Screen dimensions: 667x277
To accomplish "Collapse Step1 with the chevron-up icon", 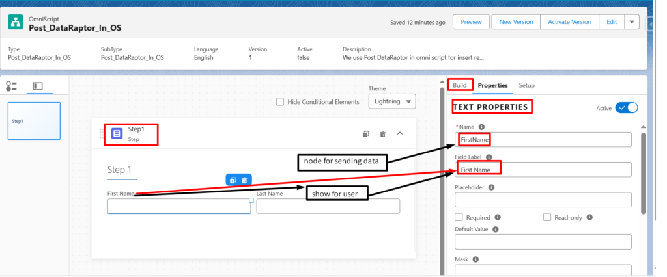I will coord(400,133).
